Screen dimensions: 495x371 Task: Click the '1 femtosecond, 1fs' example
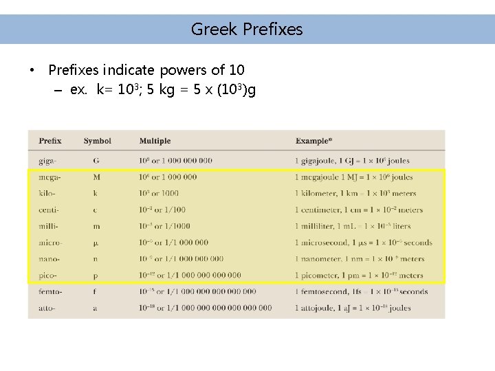click(x=362, y=292)
